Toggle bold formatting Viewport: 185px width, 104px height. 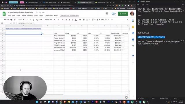click(x=66, y=20)
